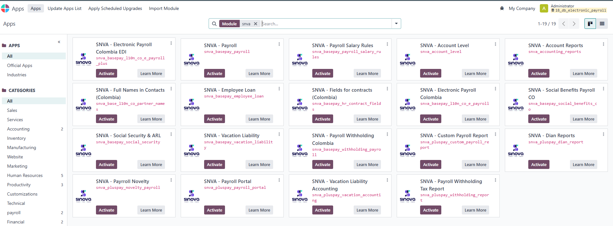Open kebab menu on Custom Payroll Report card
This screenshot has height=226, width=613.
tap(496, 134)
